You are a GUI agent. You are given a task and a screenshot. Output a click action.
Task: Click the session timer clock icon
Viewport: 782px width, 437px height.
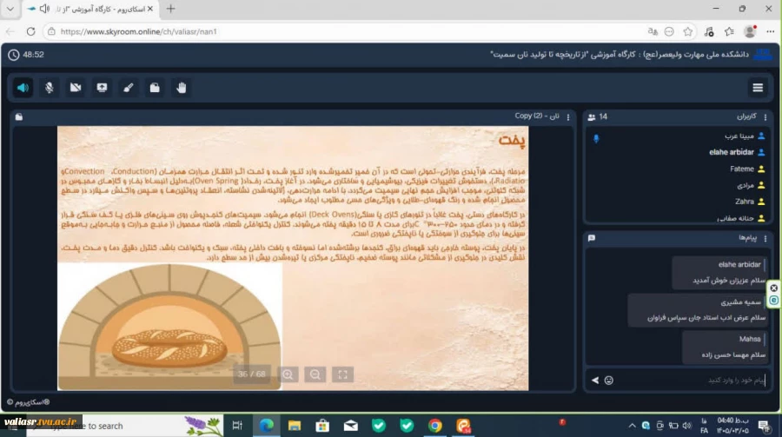13,55
